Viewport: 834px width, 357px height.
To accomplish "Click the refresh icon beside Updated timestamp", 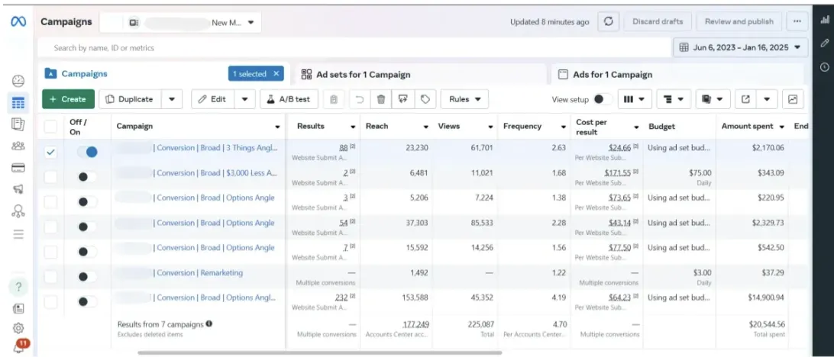I will coord(608,22).
